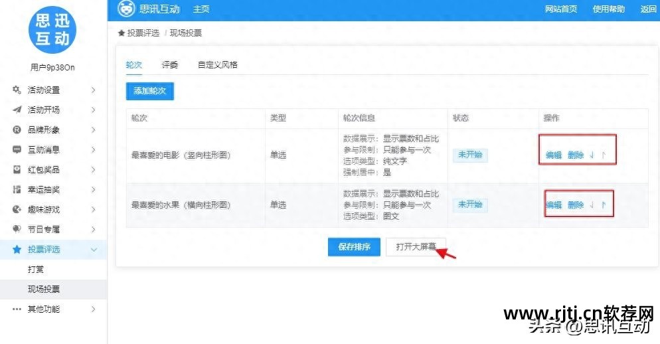
Task: Click the 轮次信息 column header
Action: tap(359, 118)
